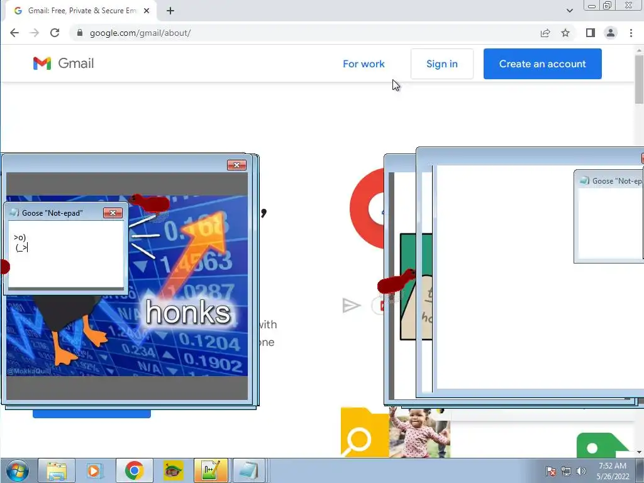
Task: Expand the Chrome tab search chevron
Action: coord(570,11)
